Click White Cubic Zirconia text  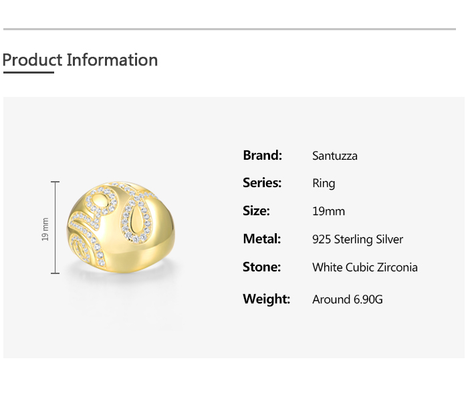[365, 267]
